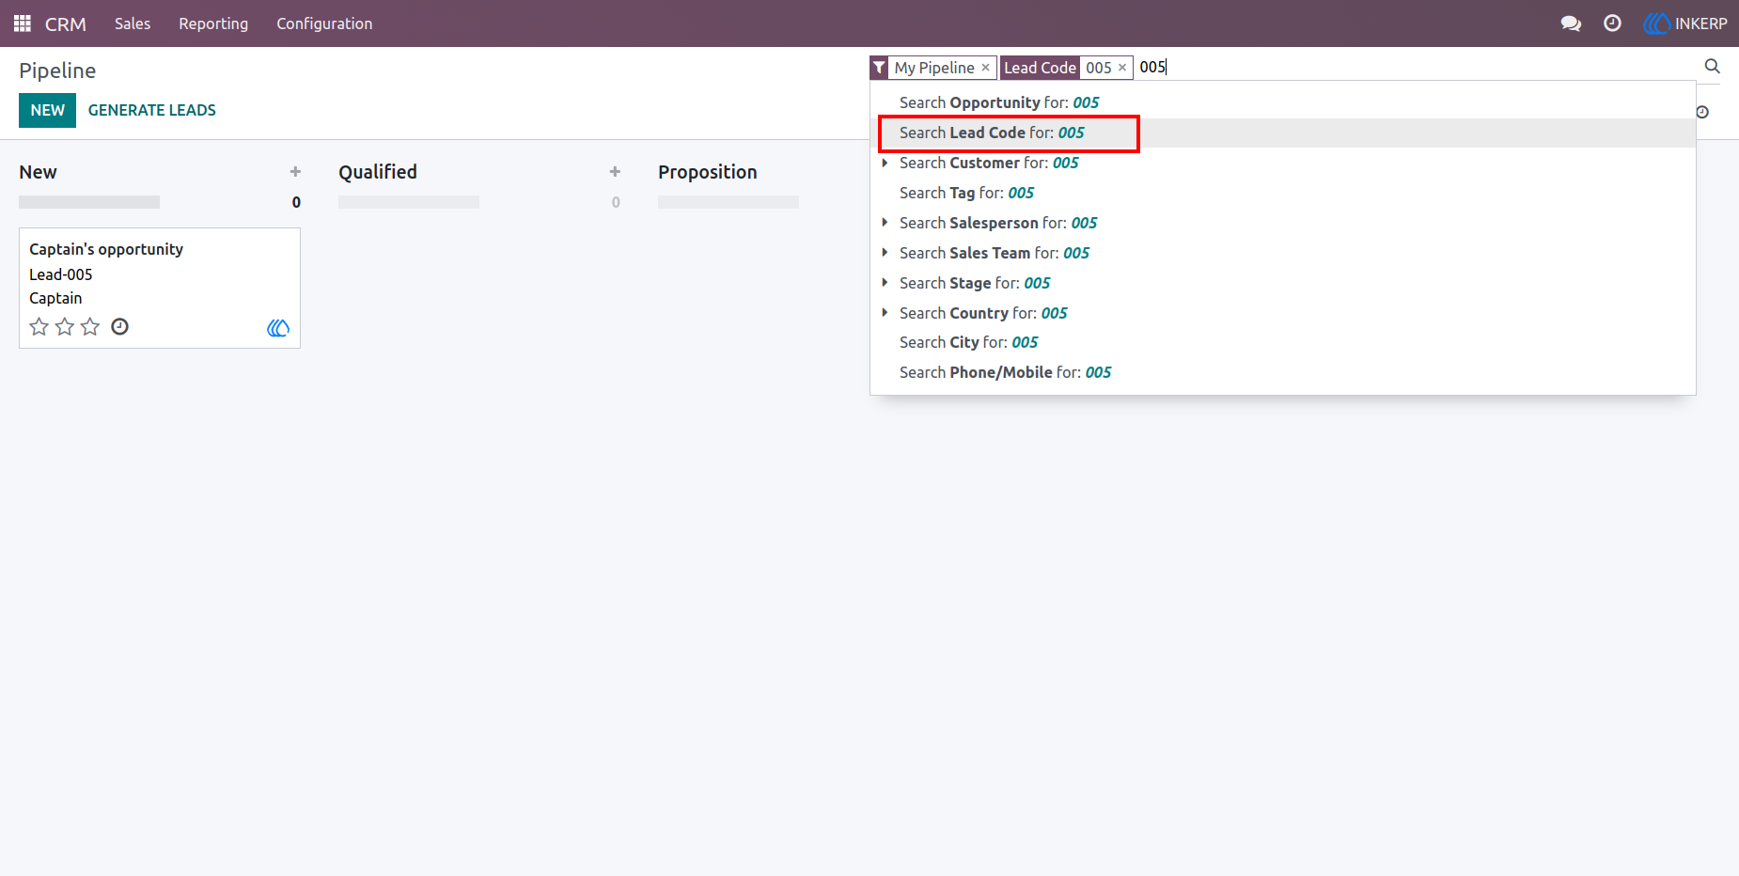Click the search magnifier icon

coord(1712,66)
